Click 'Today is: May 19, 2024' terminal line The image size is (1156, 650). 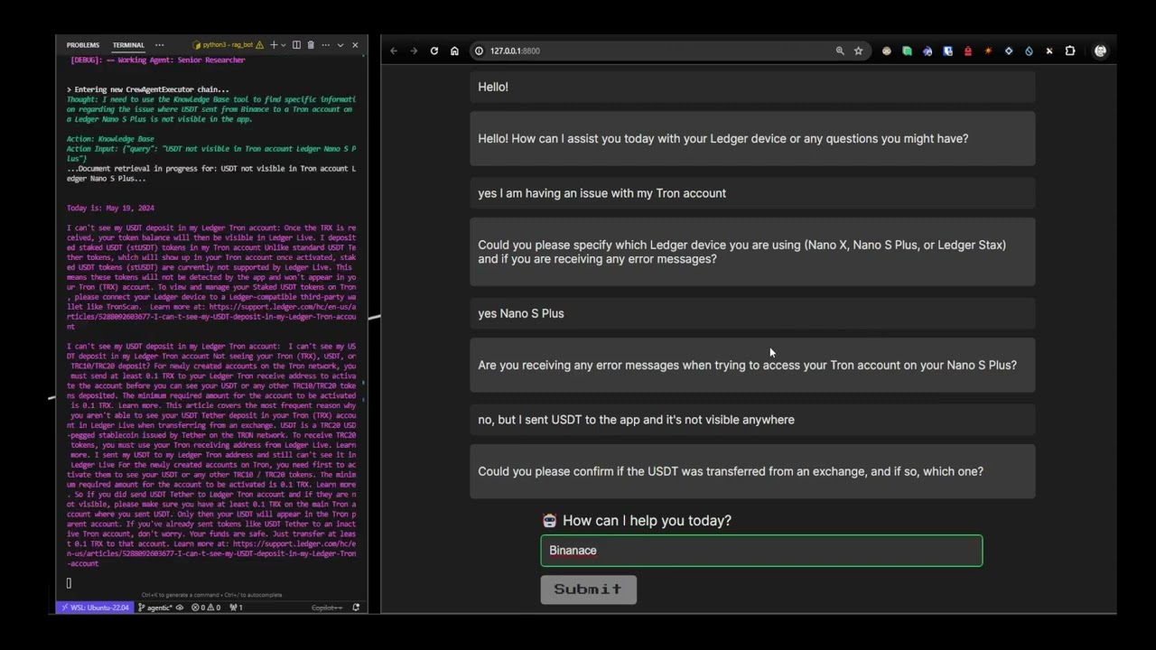click(110, 209)
